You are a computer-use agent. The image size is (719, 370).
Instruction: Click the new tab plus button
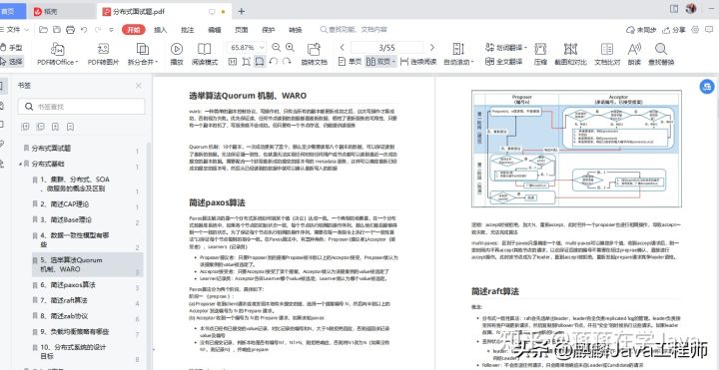(x=242, y=11)
